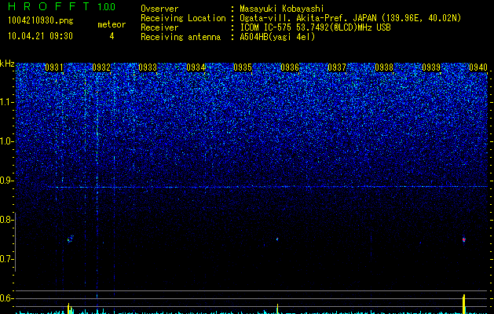The height and width of the screenshot is (314, 494).
Task: Click the tall yellow signal peak near 0940
Action: [x=463, y=304]
